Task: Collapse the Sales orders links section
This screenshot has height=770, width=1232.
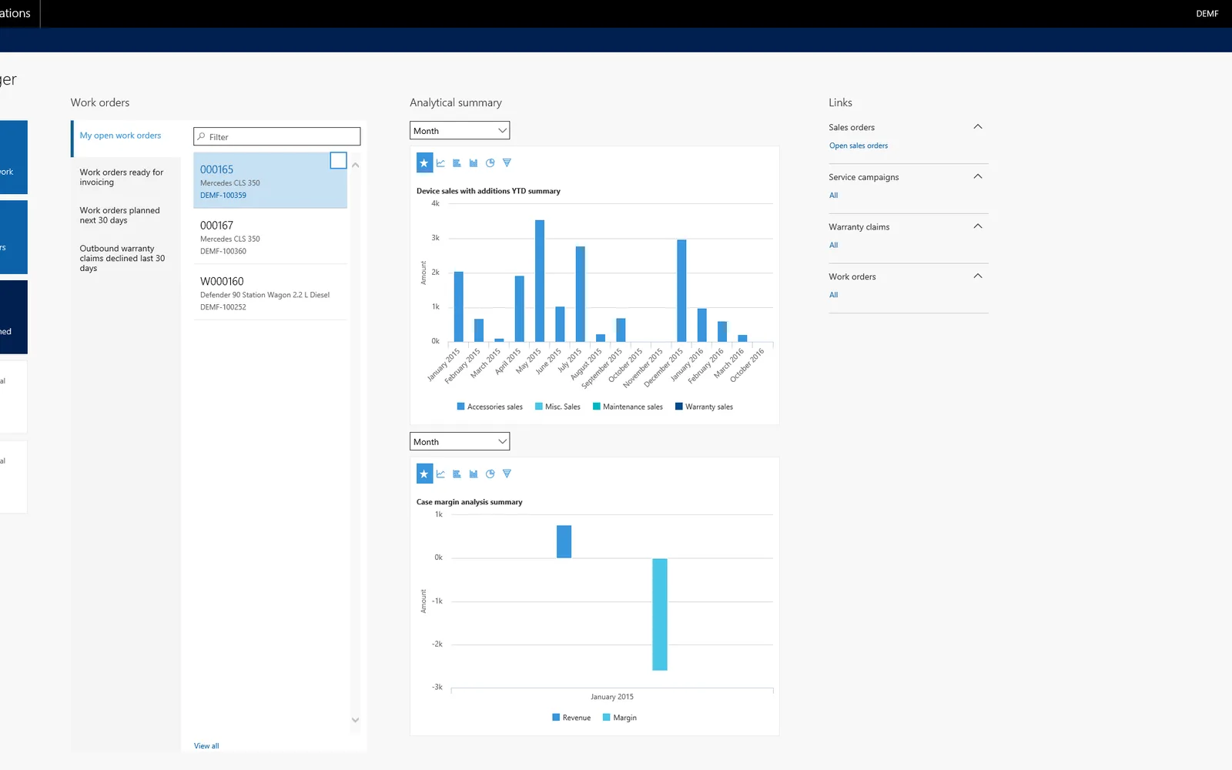Action: (978, 126)
